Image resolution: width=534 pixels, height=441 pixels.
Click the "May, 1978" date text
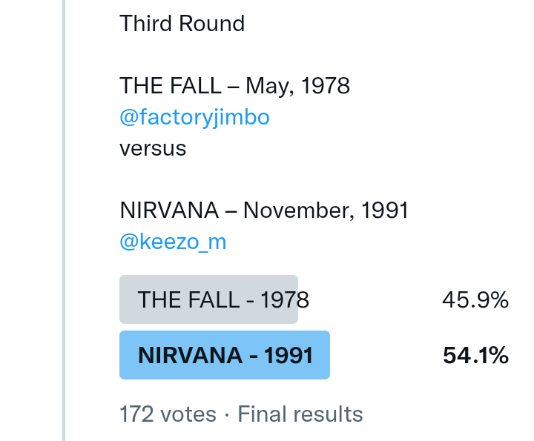point(297,86)
